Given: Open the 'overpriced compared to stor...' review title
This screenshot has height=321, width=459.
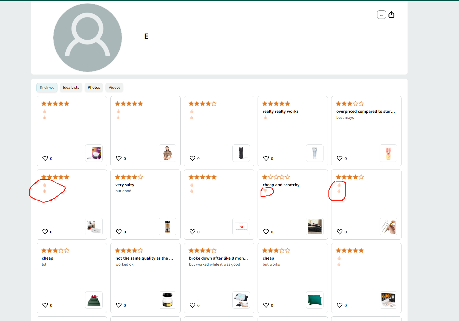Looking at the screenshot, I should [x=366, y=111].
